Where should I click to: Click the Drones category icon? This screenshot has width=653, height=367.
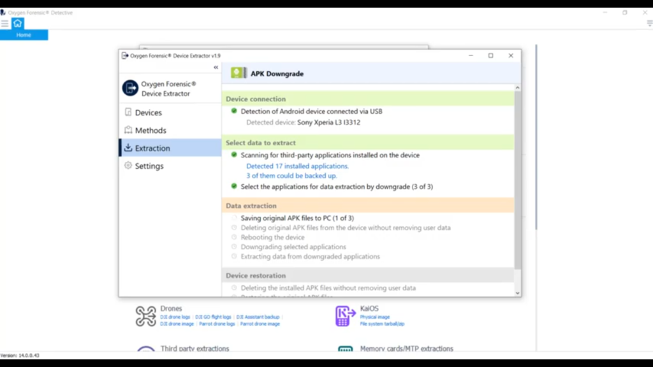point(145,316)
